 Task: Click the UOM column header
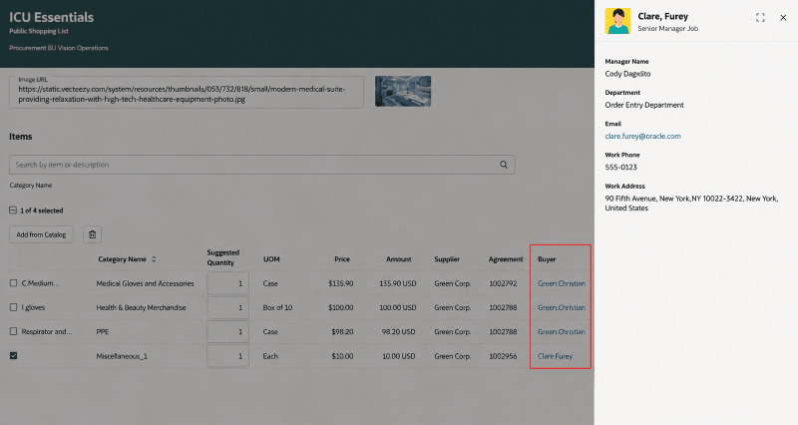point(271,259)
